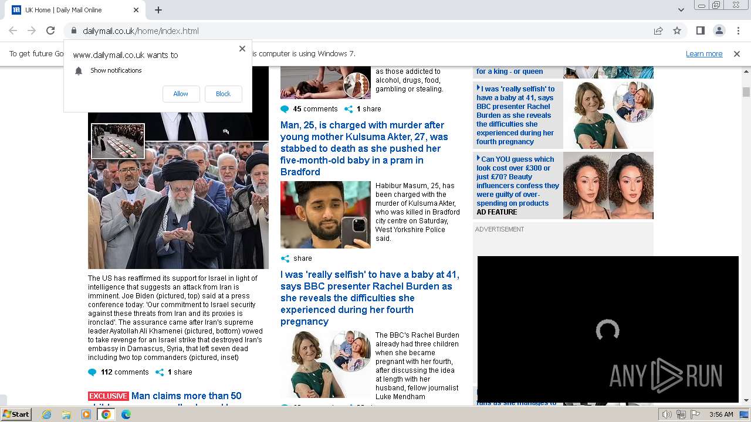Open the 45 comments link
751x422 pixels.
point(315,109)
